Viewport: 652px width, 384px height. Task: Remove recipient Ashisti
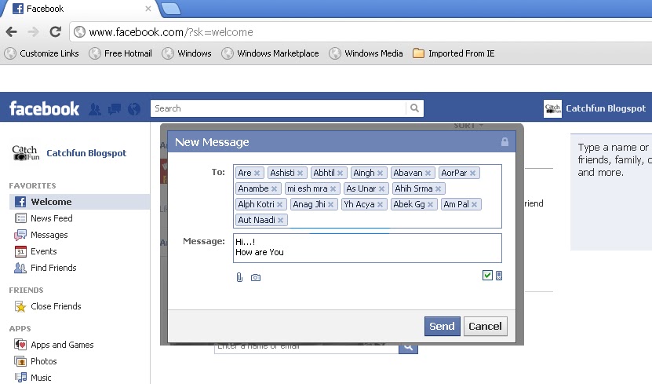pyautogui.click(x=300, y=173)
